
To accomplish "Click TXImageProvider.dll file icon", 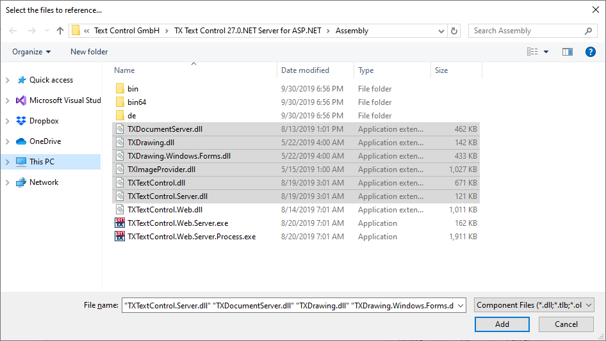I will click(x=120, y=169).
